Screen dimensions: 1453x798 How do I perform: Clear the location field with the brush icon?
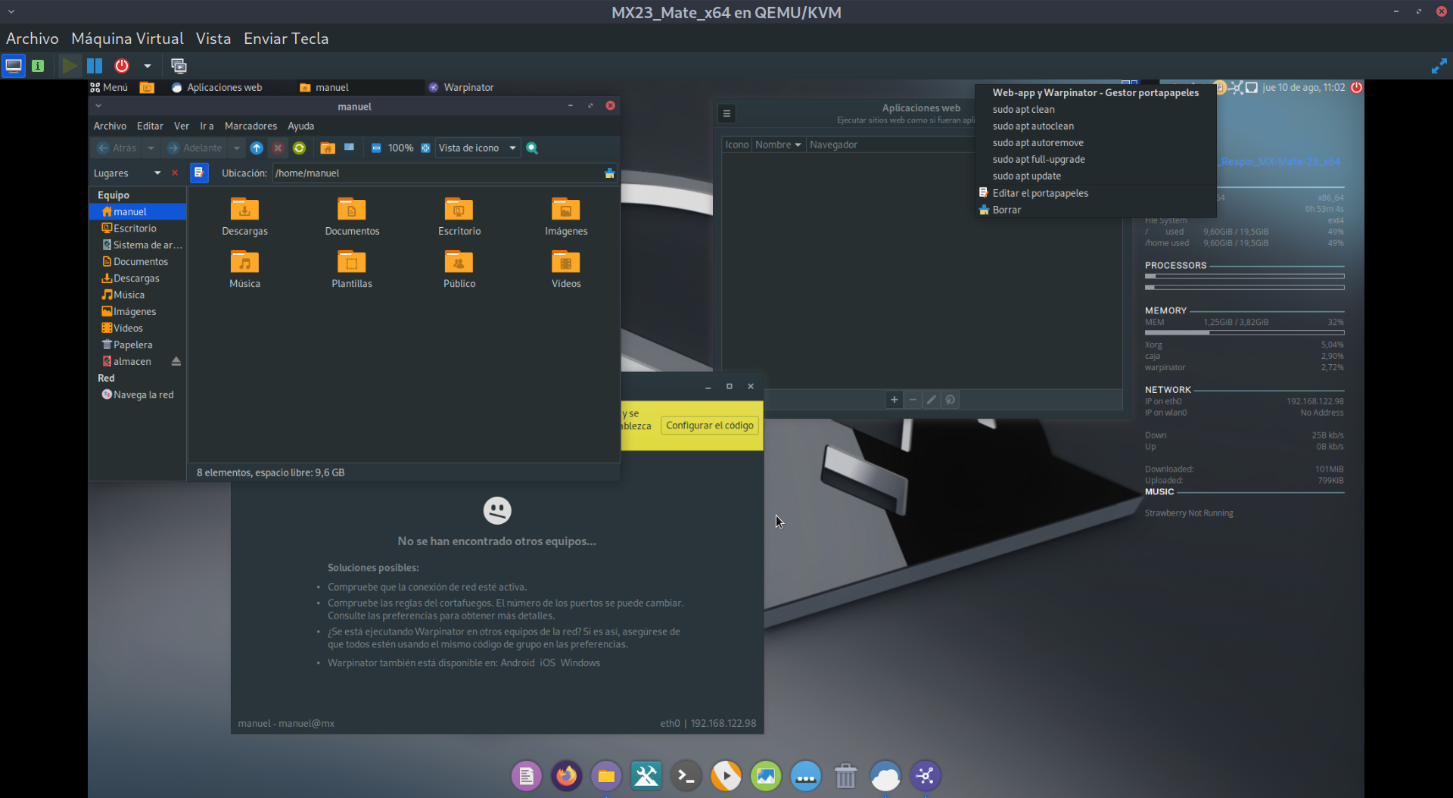(609, 173)
